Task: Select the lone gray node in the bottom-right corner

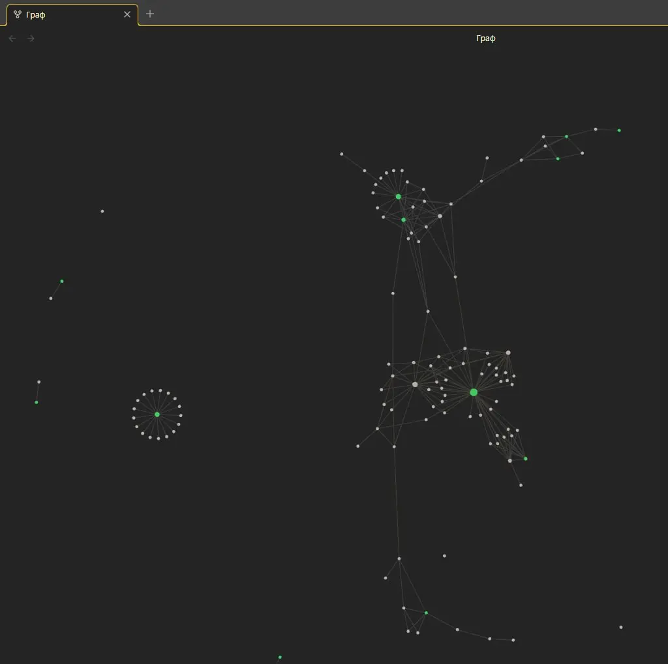Action: pos(620,628)
